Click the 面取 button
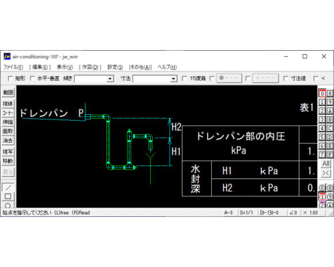The image size is (334, 267). coord(8,131)
